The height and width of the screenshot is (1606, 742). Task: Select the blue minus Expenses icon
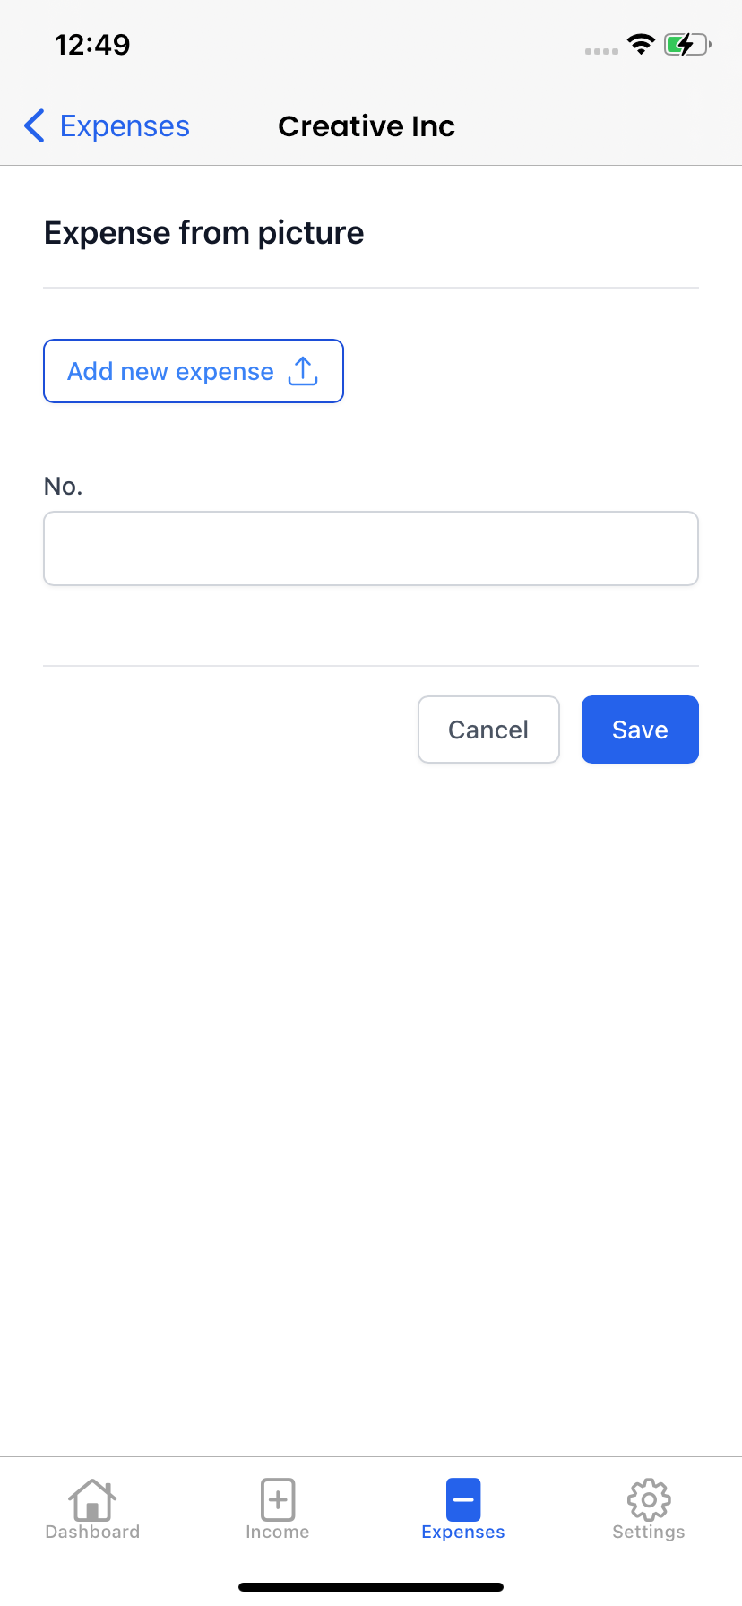tap(463, 1498)
